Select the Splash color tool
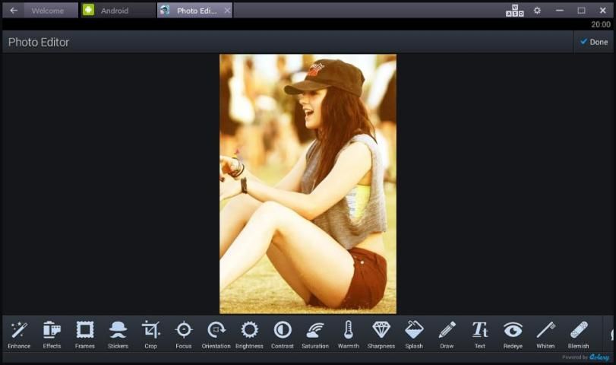The width and height of the screenshot is (616, 365). (x=414, y=334)
